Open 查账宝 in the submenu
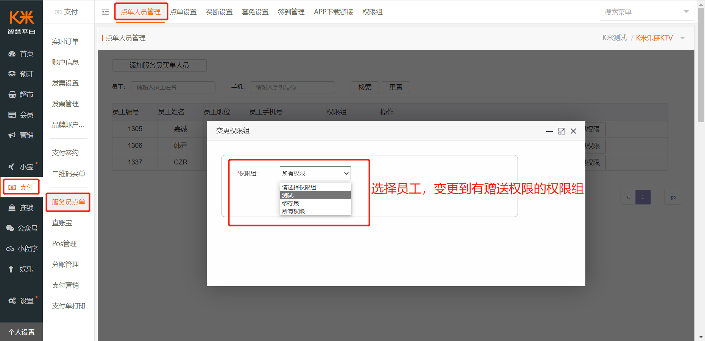705x341 pixels. 62,223
